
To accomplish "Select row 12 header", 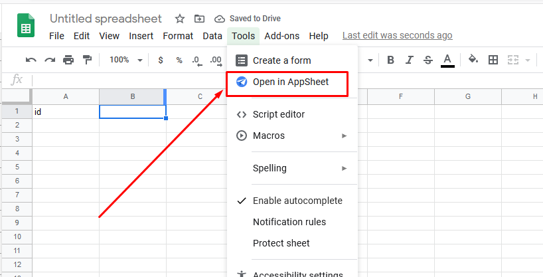I will pos(17,265).
